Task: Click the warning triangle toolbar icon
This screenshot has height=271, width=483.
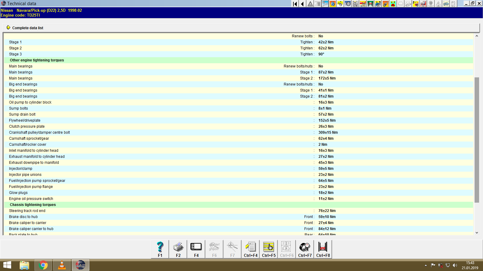Action: 310,4
